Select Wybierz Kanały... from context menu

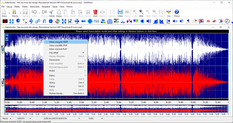65,93
